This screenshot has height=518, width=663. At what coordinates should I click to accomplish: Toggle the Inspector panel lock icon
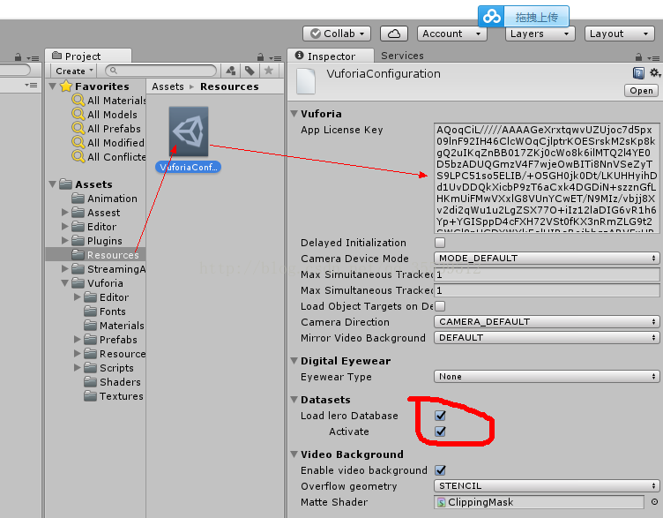point(638,56)
